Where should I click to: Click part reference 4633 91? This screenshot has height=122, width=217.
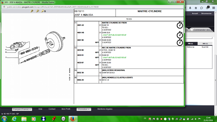pos(80,55)
